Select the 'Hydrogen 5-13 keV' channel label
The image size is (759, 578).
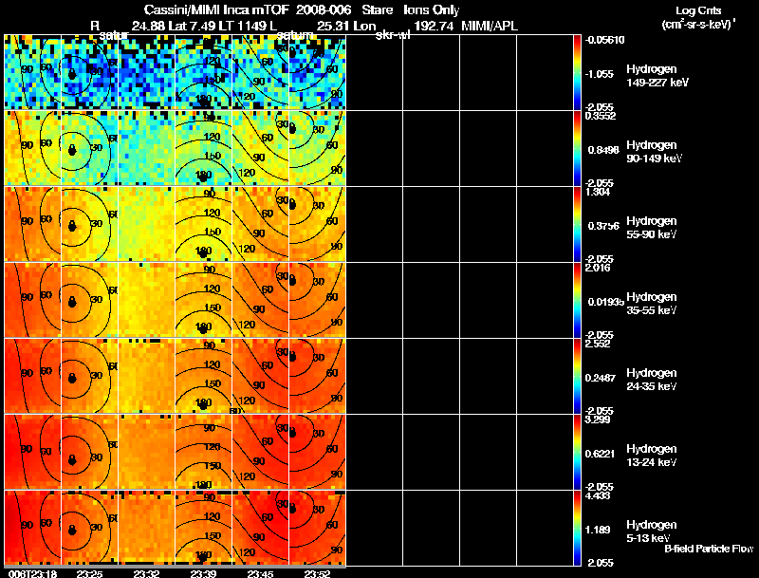(651, 531)
